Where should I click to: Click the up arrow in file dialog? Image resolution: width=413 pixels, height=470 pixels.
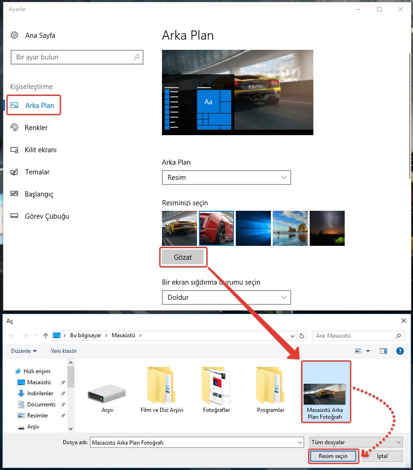pos(46,336)
